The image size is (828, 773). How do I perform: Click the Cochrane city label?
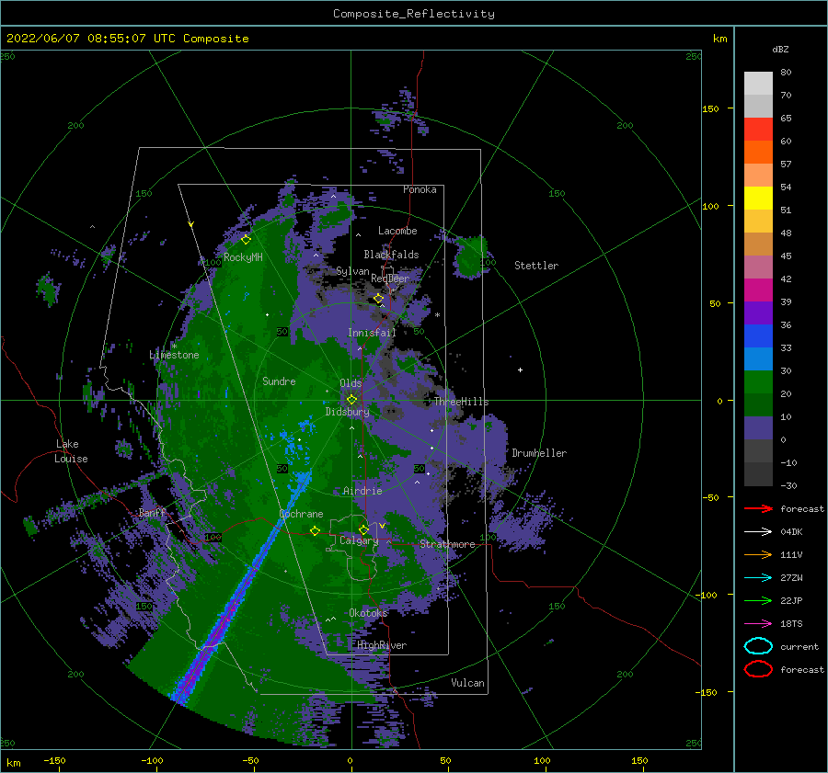301,514
